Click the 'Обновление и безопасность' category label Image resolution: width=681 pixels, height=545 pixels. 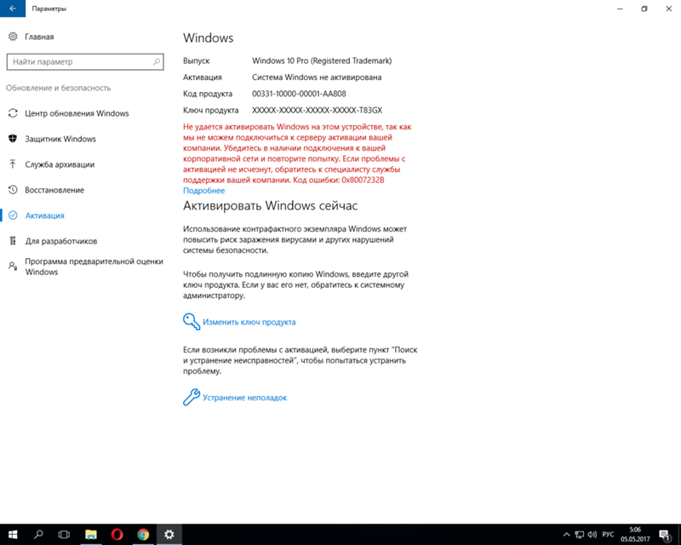point(58,88)
